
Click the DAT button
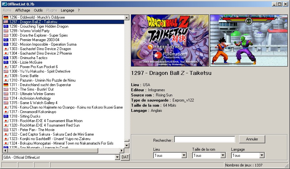tap(125, 157)
